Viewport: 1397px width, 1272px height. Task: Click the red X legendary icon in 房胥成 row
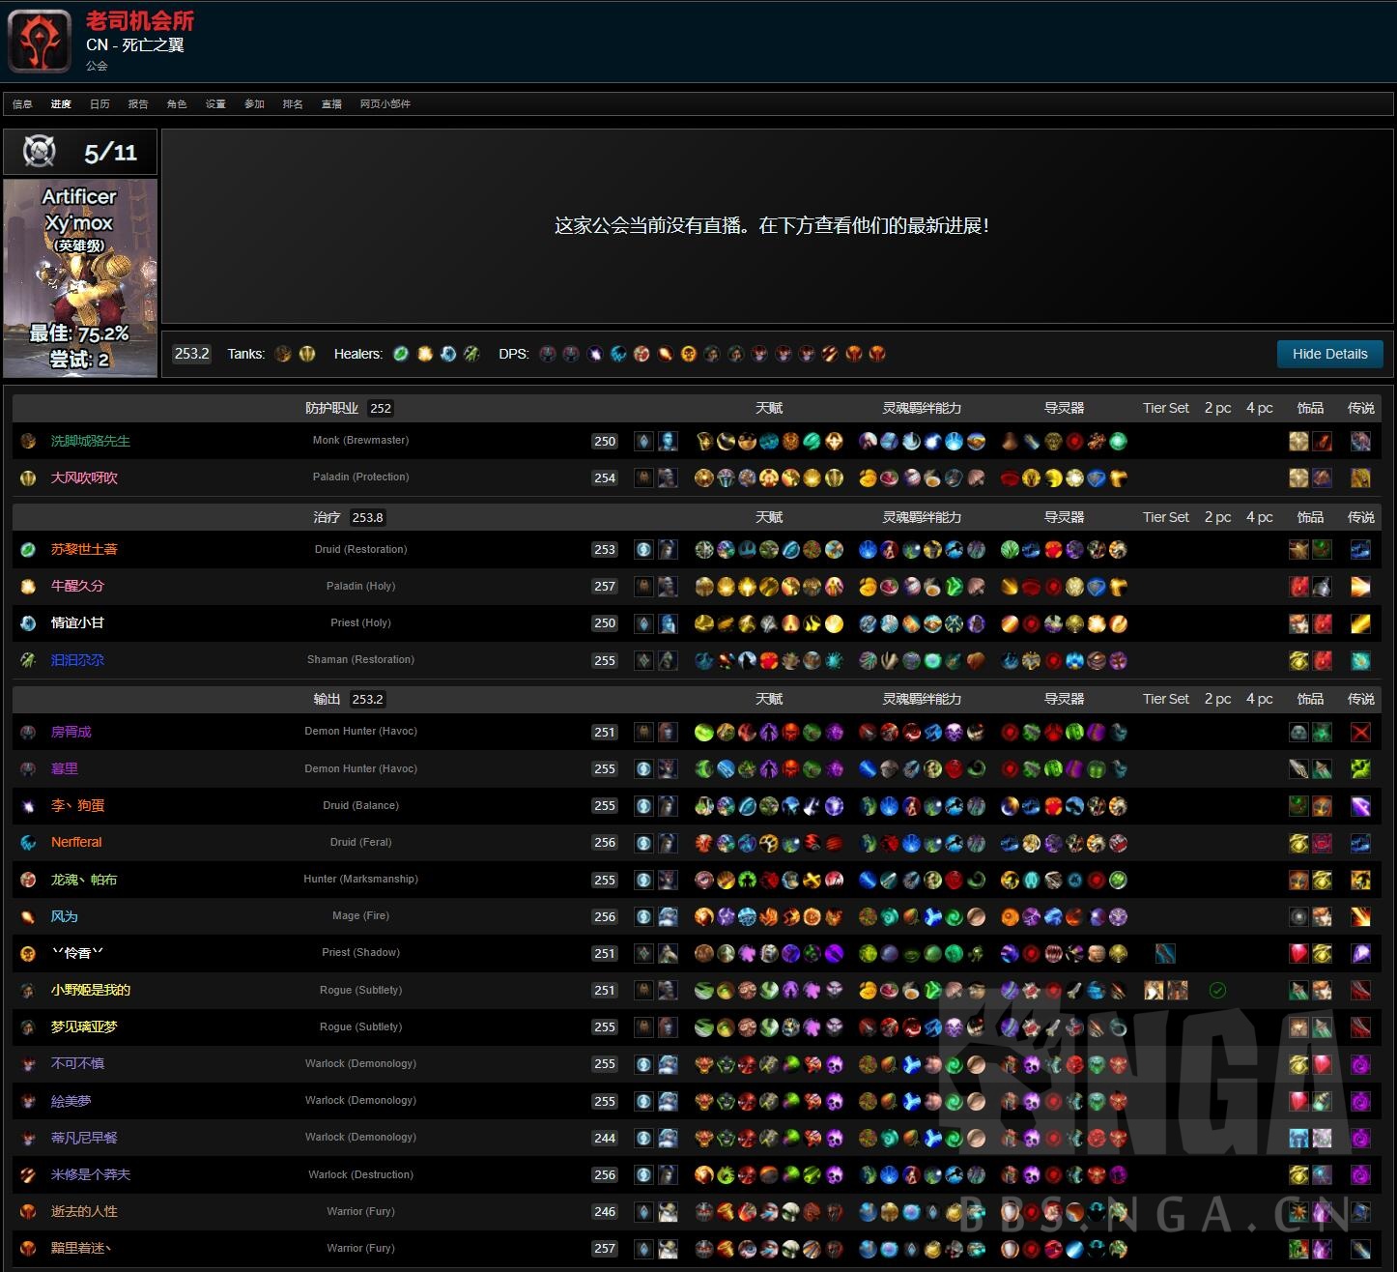pos(1360,733)
